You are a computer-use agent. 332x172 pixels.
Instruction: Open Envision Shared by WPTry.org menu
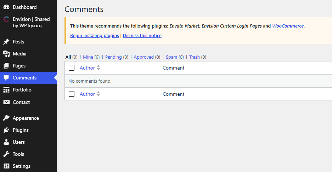point(31,22)
